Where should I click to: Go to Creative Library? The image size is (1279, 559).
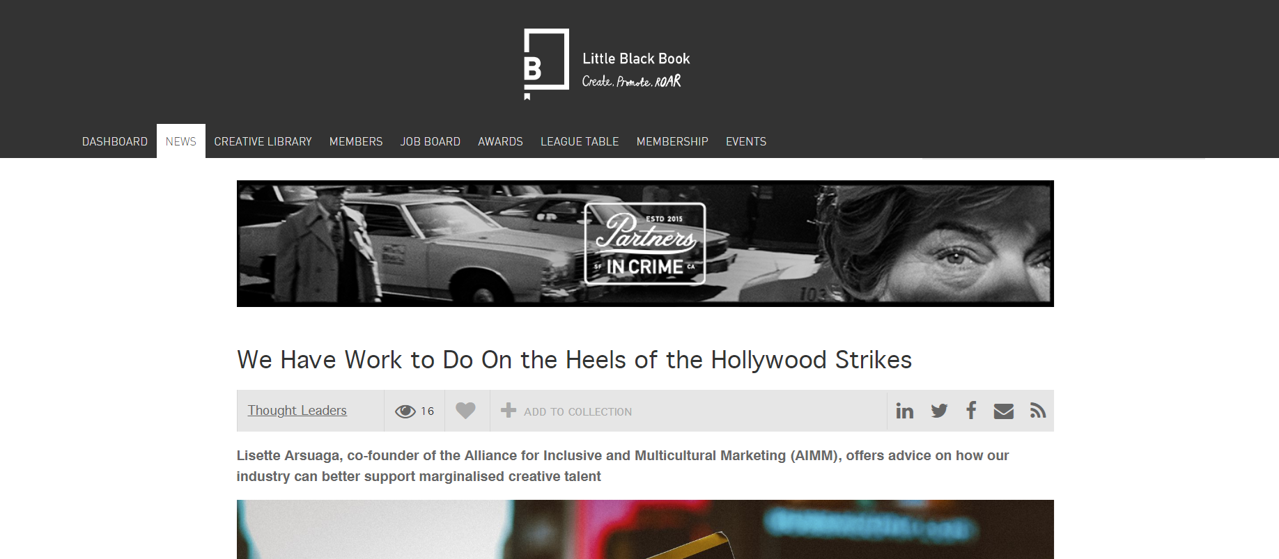(x=263, y=141)
